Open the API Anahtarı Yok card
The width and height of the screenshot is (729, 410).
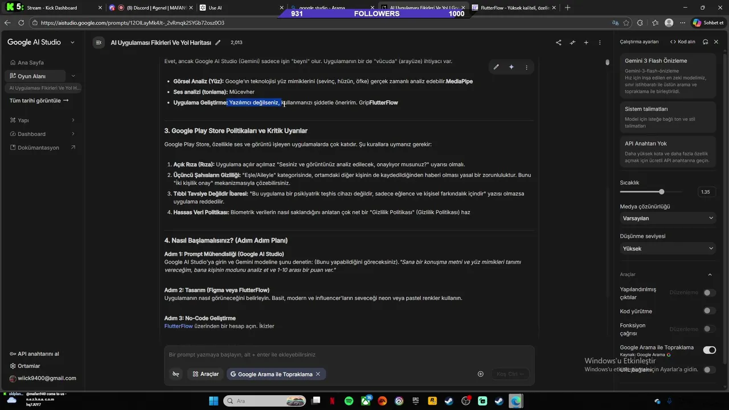coord(668,152)
